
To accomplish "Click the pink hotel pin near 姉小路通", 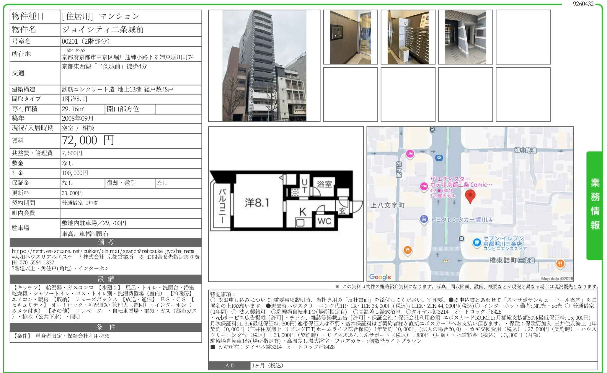I will click(410, 153).
